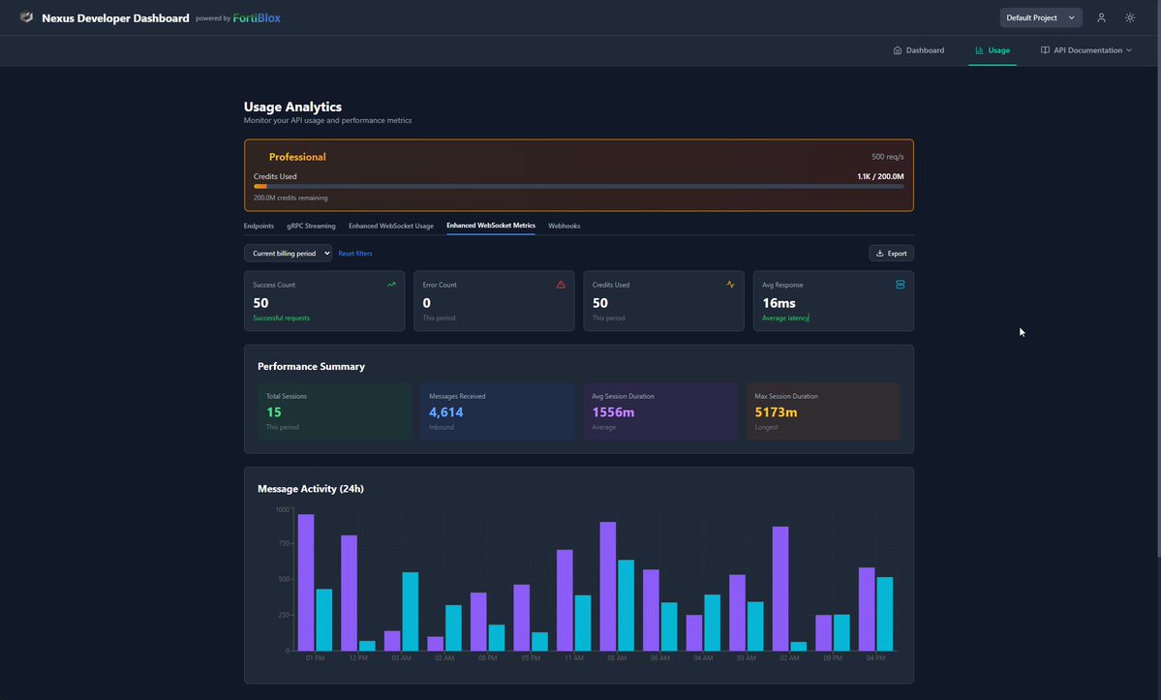
Task: Open the user profile icon
Action: [1100, 16]
